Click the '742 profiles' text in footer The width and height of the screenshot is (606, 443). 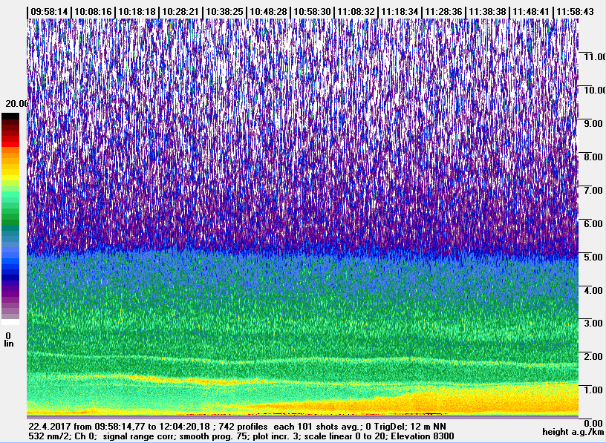(x=243, y=427)
